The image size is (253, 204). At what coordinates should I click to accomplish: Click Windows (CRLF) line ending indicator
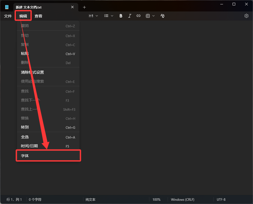183,200
